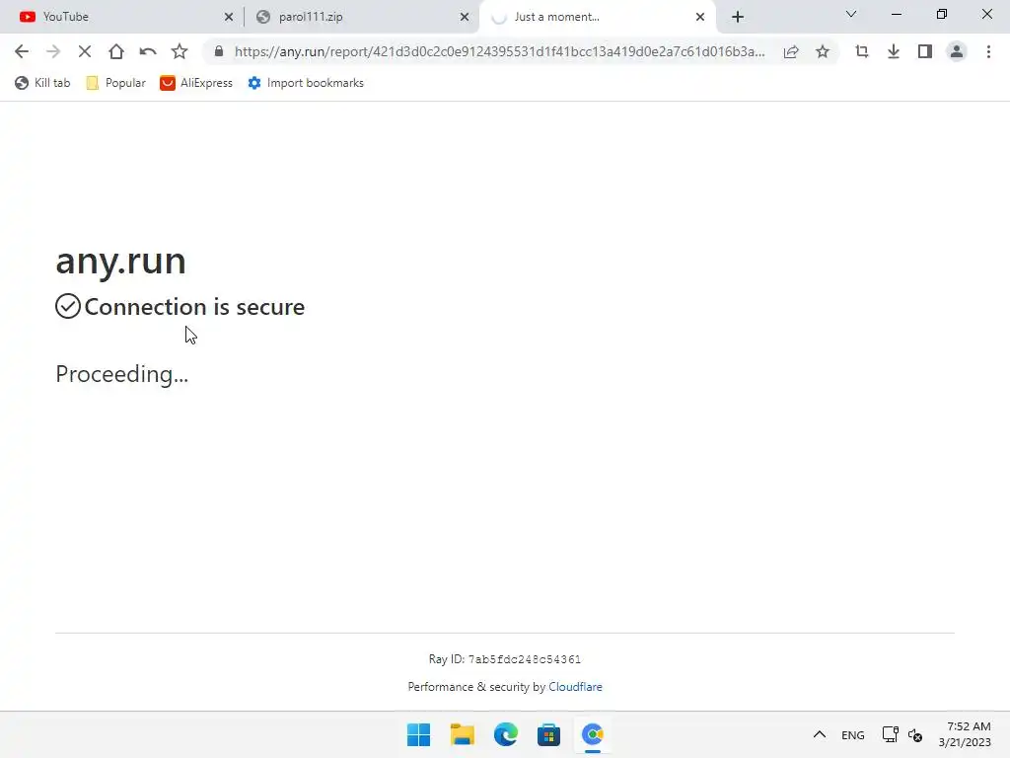Stop loading the page
The width and height of the screenshot is (1010, 758).
click(85, 51)
